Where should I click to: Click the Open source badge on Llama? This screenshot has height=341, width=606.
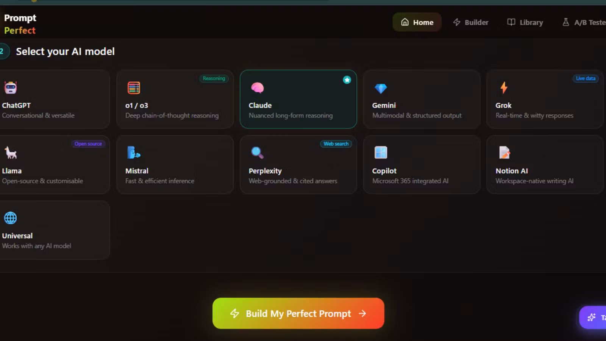coord(88,144)
